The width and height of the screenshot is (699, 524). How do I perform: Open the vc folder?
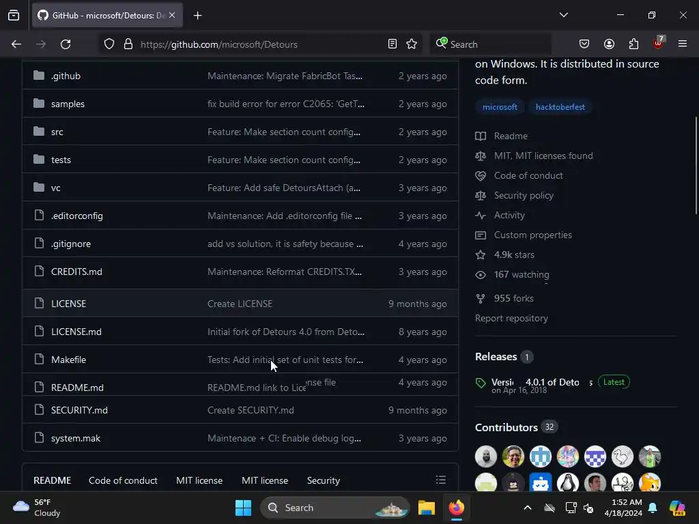coord(56,188)
